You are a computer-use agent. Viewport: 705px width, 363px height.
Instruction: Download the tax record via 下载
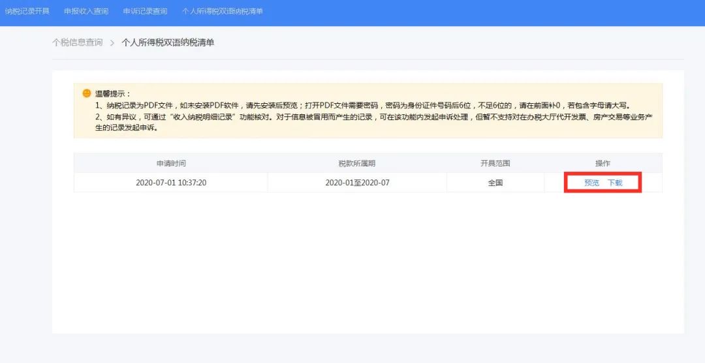tap(615, 183)
